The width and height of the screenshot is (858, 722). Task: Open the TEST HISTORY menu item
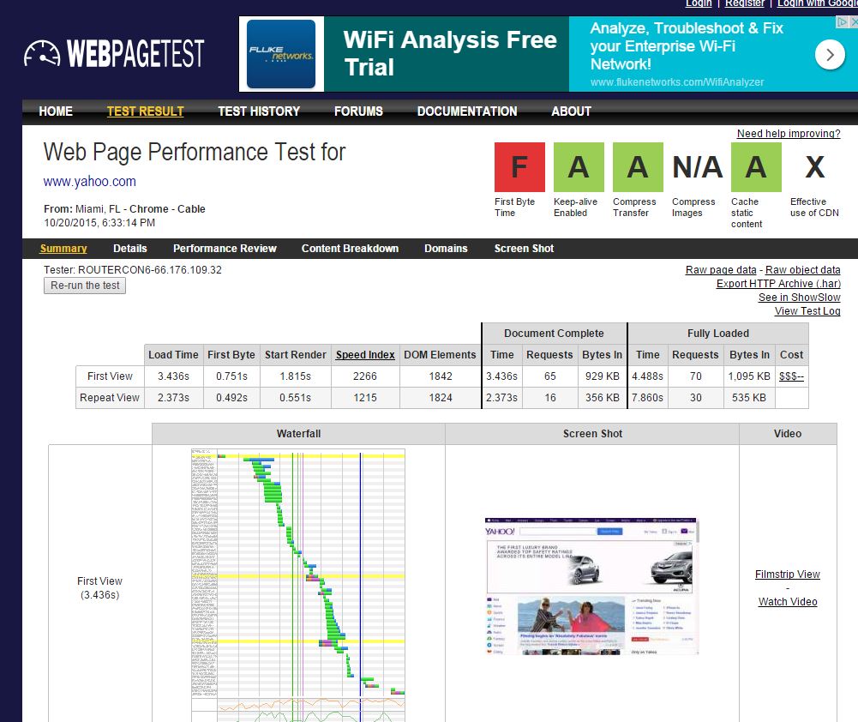click(259, 111)
